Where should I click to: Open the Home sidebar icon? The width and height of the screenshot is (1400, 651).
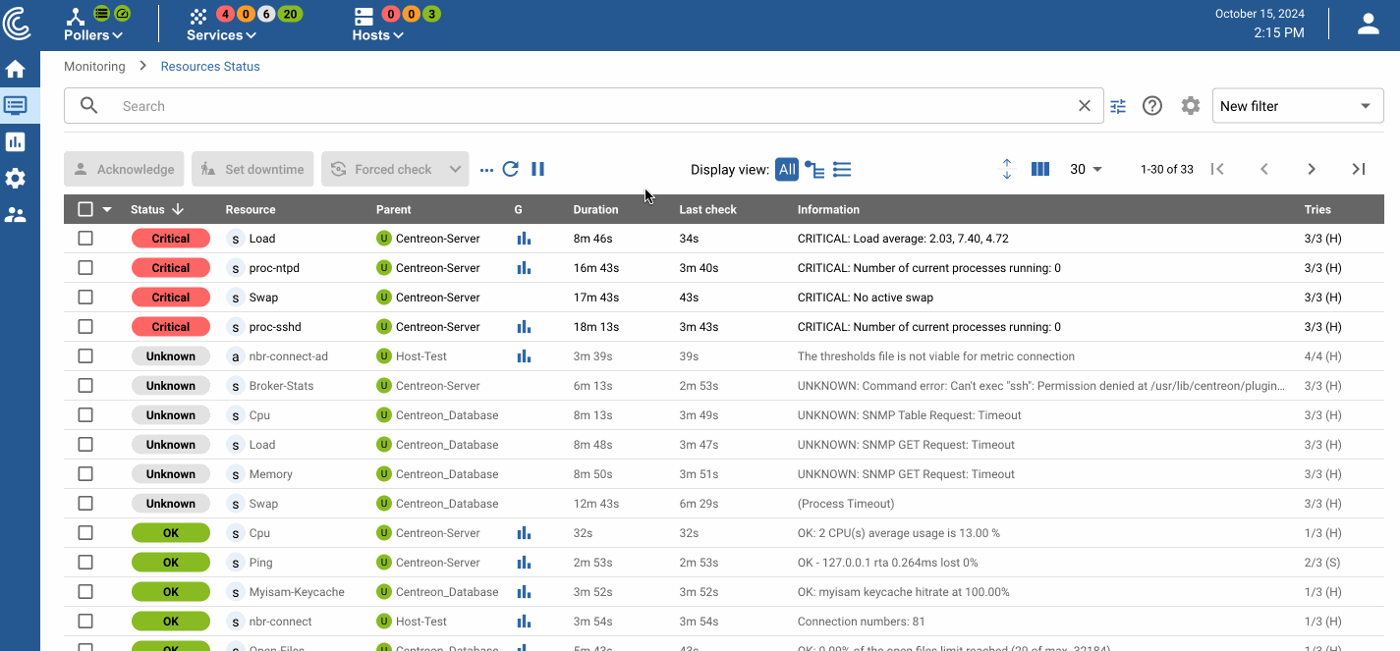pos(16,70)
